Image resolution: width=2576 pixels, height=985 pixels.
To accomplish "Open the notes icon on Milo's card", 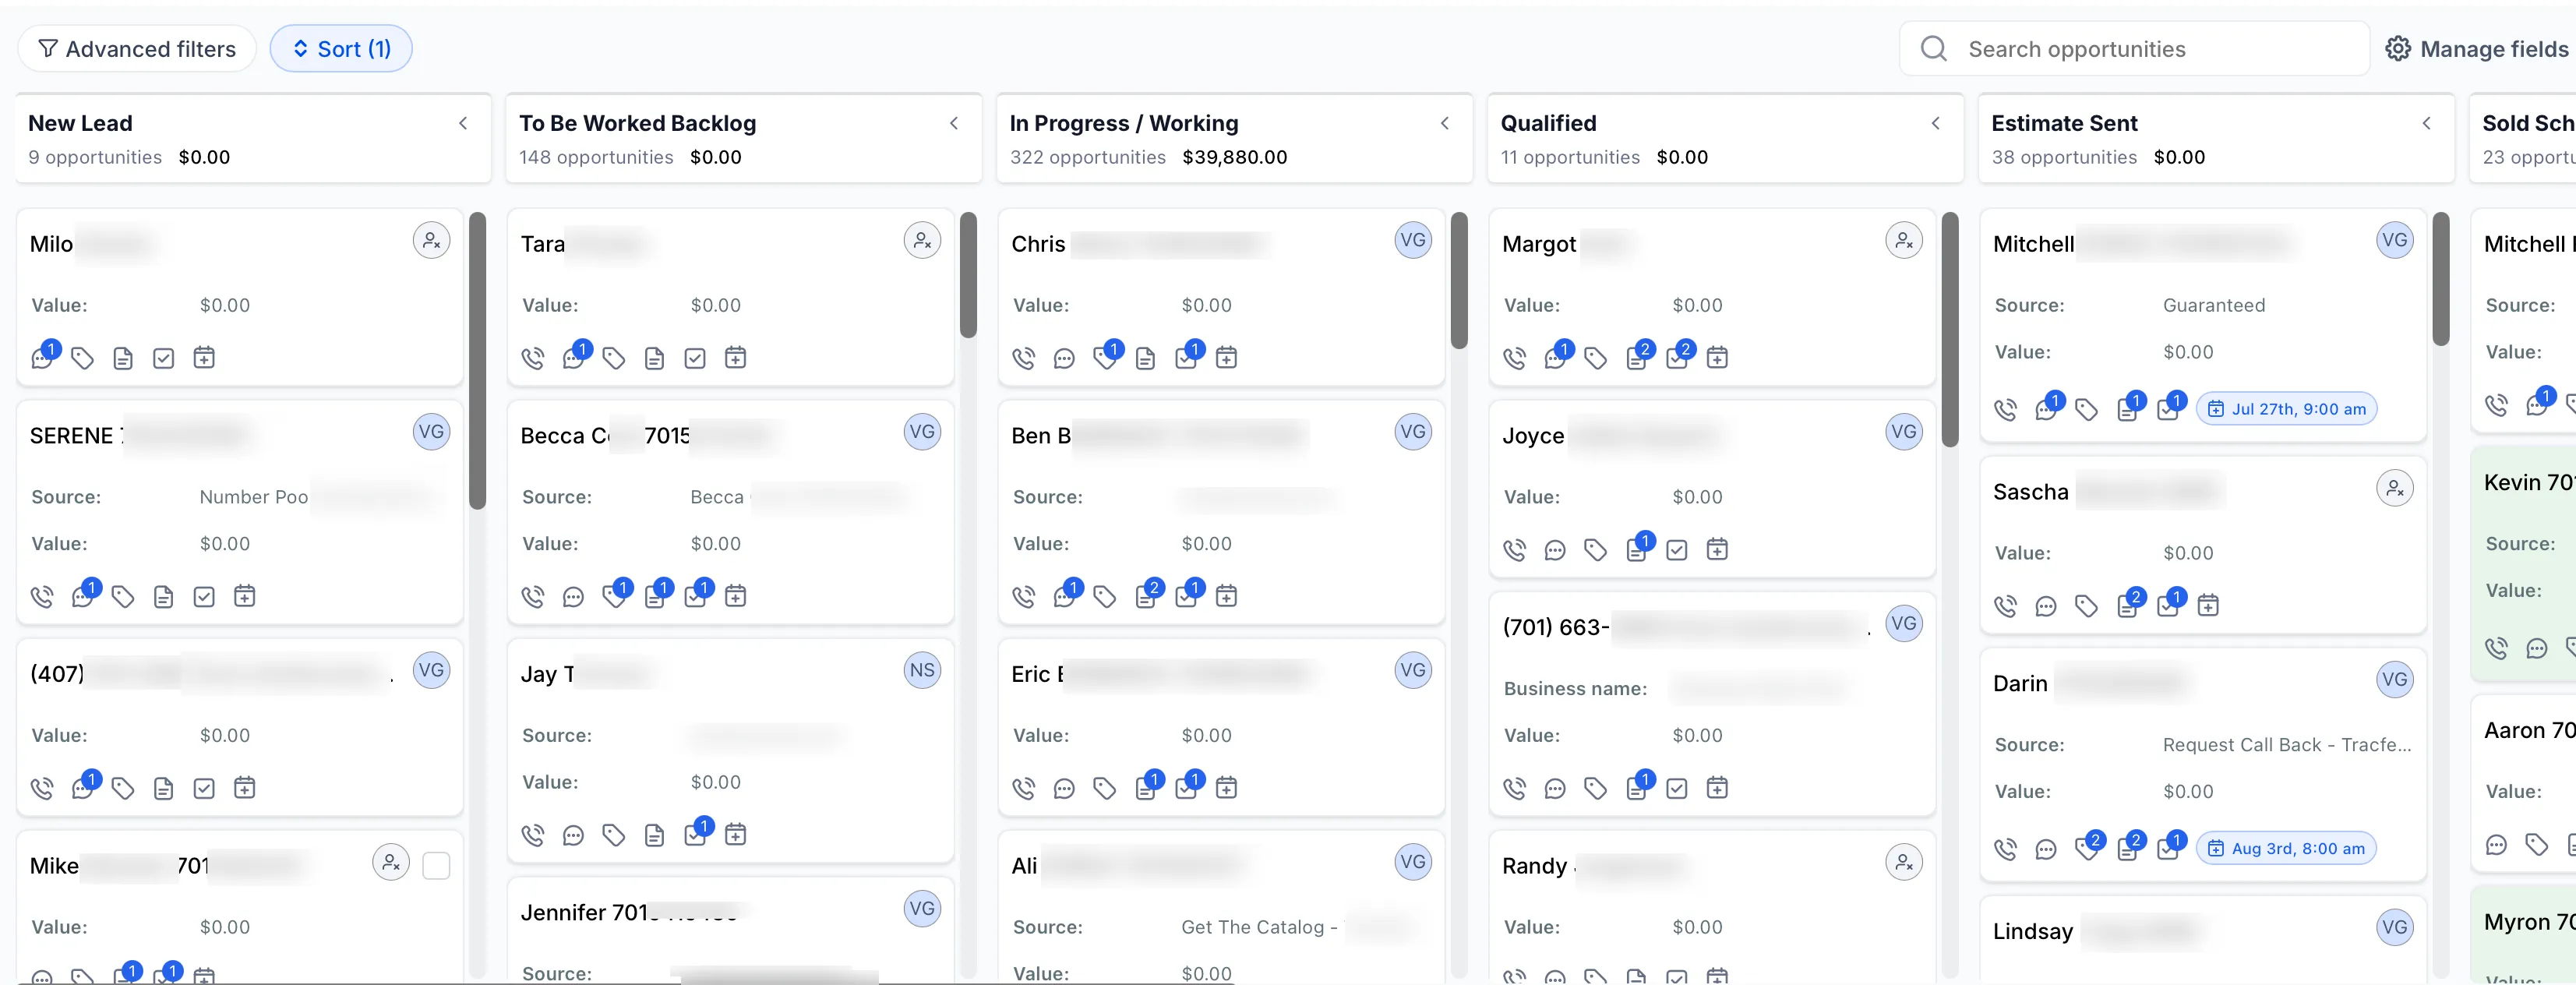I will pyautogui.click(x=123, y=358).
